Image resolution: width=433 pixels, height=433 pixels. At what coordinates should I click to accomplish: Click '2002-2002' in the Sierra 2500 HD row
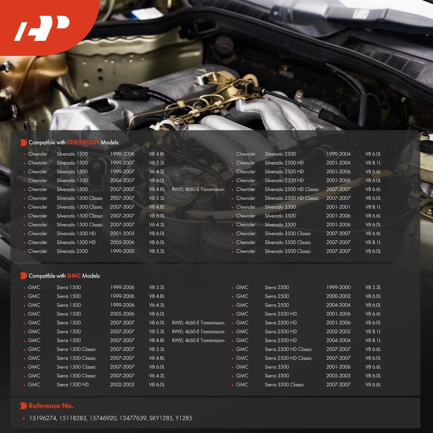coord(338,332)
